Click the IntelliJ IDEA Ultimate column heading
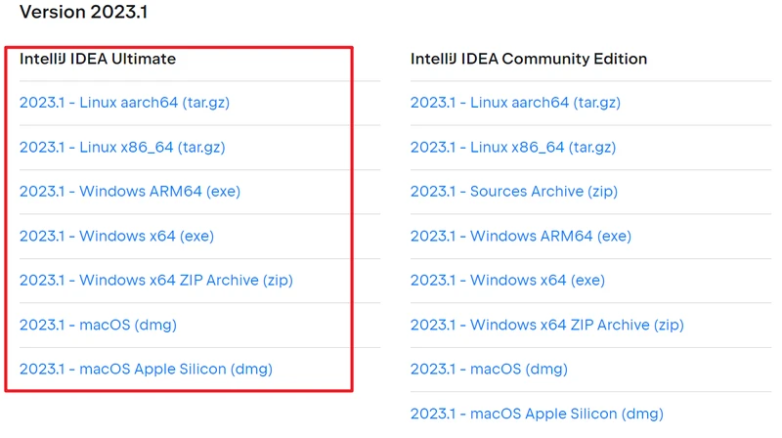 [x=98, y=59]
